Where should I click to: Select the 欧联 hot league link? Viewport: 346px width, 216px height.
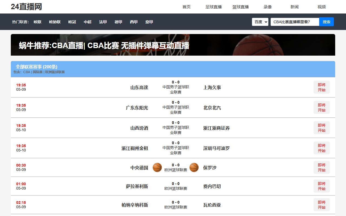38,22
